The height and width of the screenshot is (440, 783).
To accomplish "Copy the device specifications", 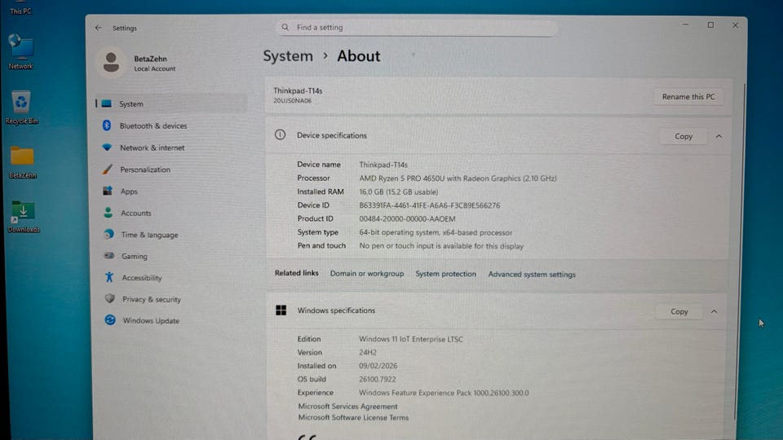I will point(683,136).
